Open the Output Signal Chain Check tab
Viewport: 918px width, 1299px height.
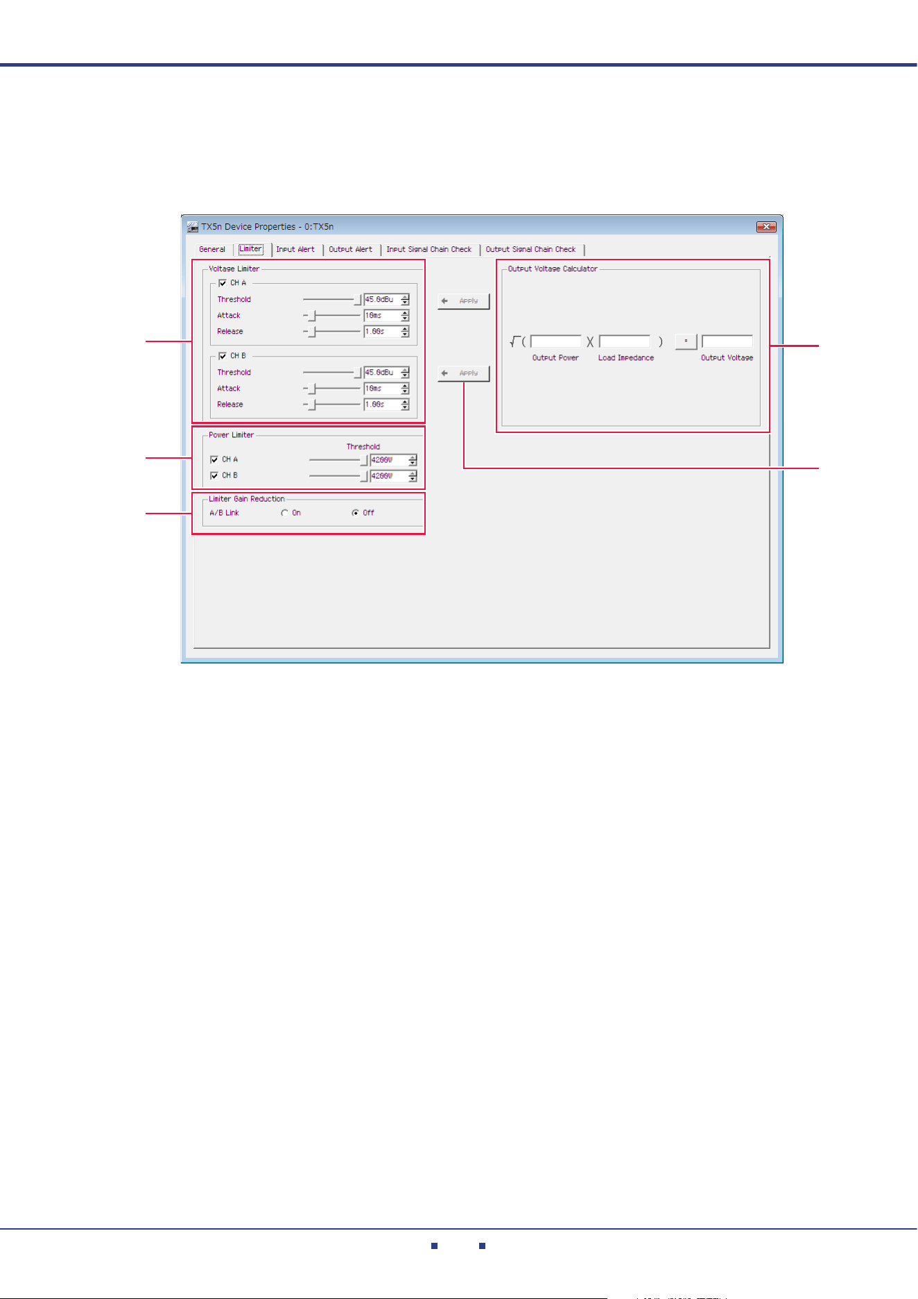click(531, 249)
